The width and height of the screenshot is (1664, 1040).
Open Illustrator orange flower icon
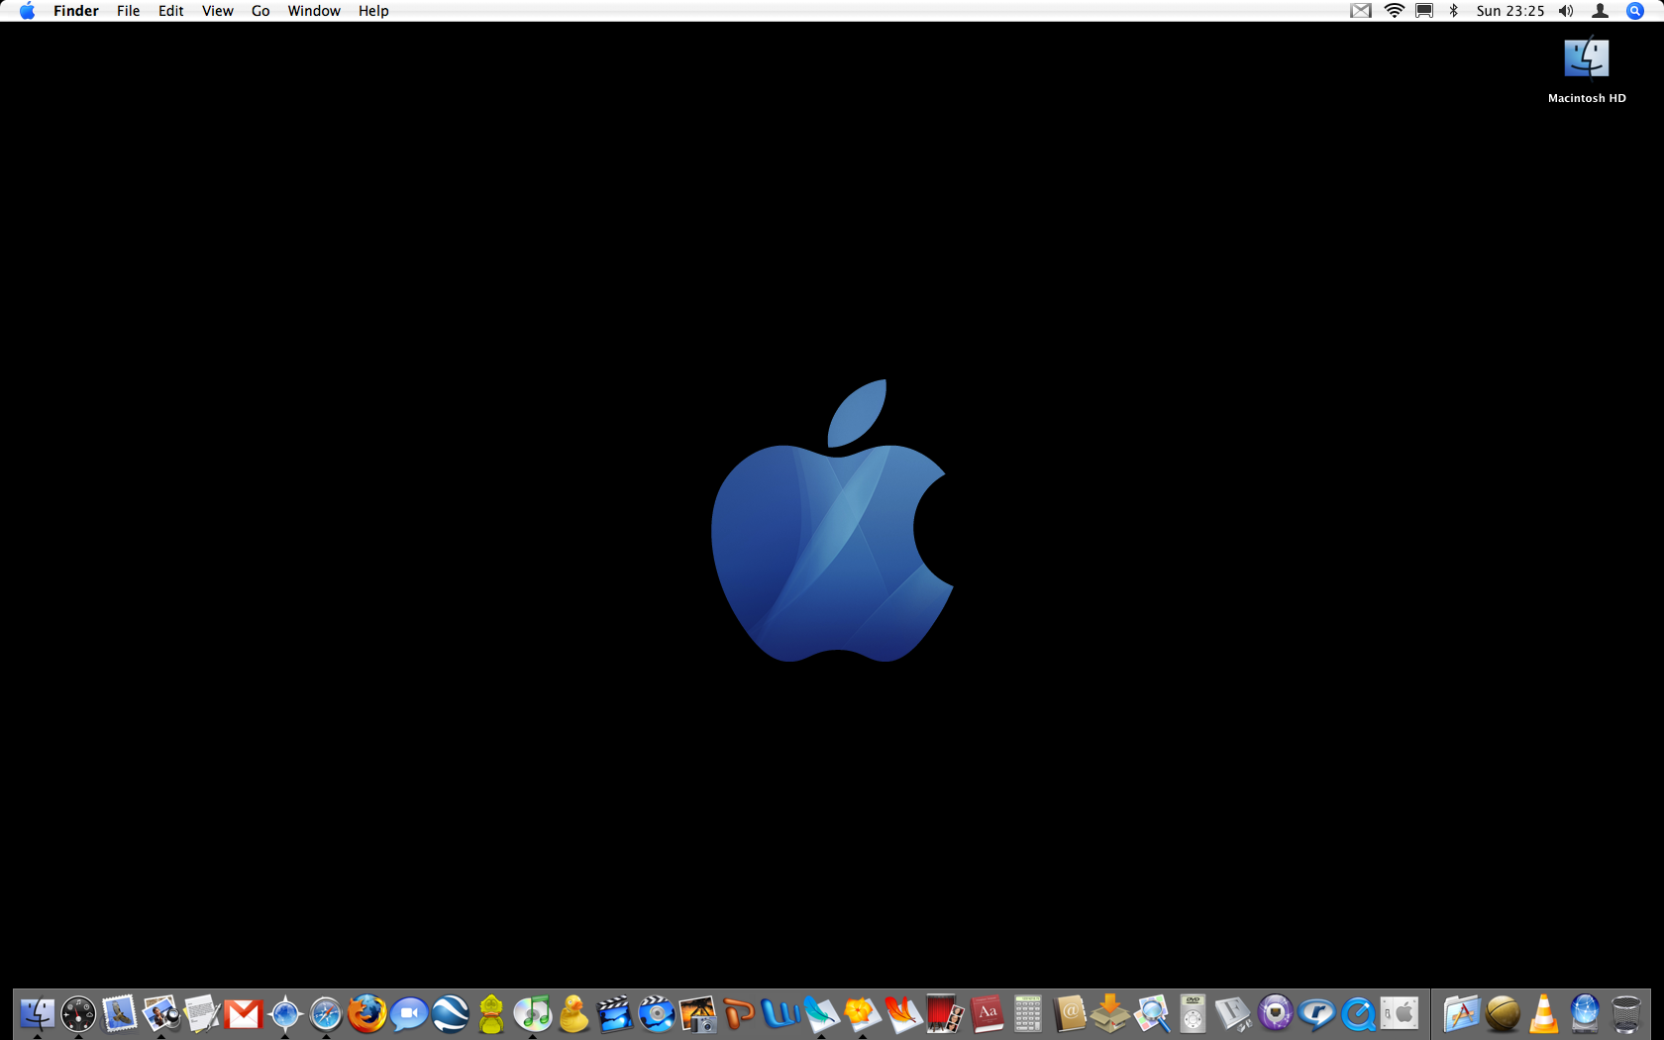click(x=863, y=1013)
